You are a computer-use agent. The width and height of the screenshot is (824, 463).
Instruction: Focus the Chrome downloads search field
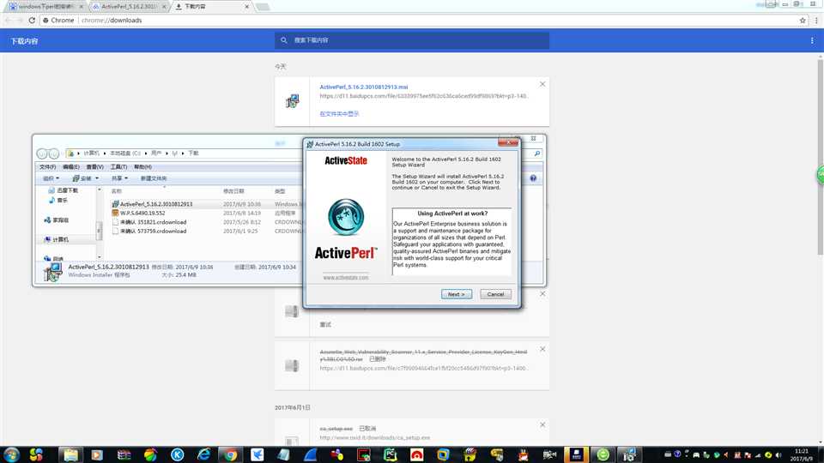tap(411, 40)
